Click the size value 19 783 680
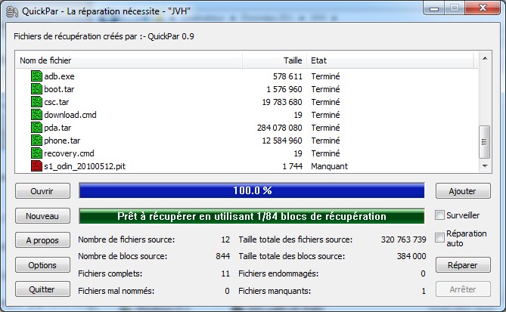The width and height of the screenshot is (506, 312). pyautogui.click(x=282, y=102)
